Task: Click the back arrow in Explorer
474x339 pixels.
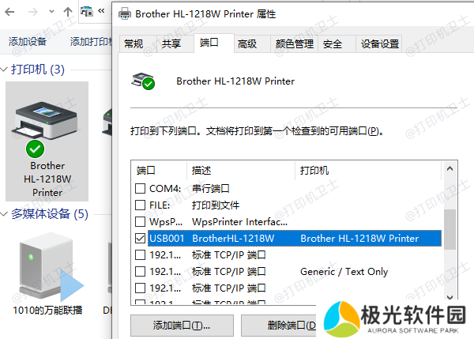Action: [x=9, y=12]
